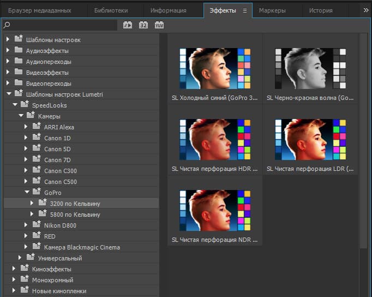This screenshot has width=372, height=297.
Task: Expand the 3200 по Кельвину arrow
Action: 32,203
